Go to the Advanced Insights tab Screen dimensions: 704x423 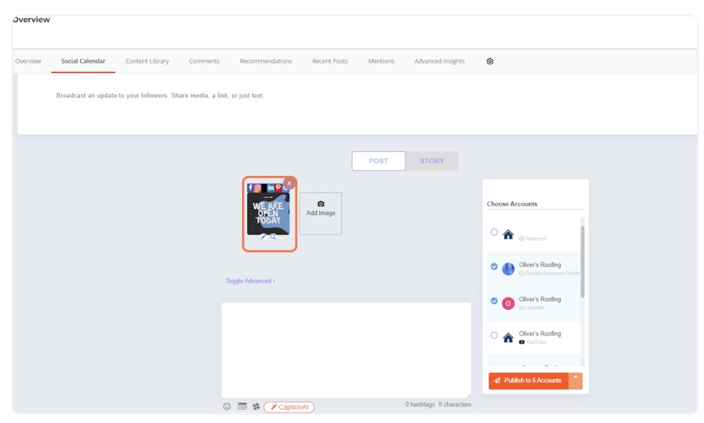(x=439, y=62)
